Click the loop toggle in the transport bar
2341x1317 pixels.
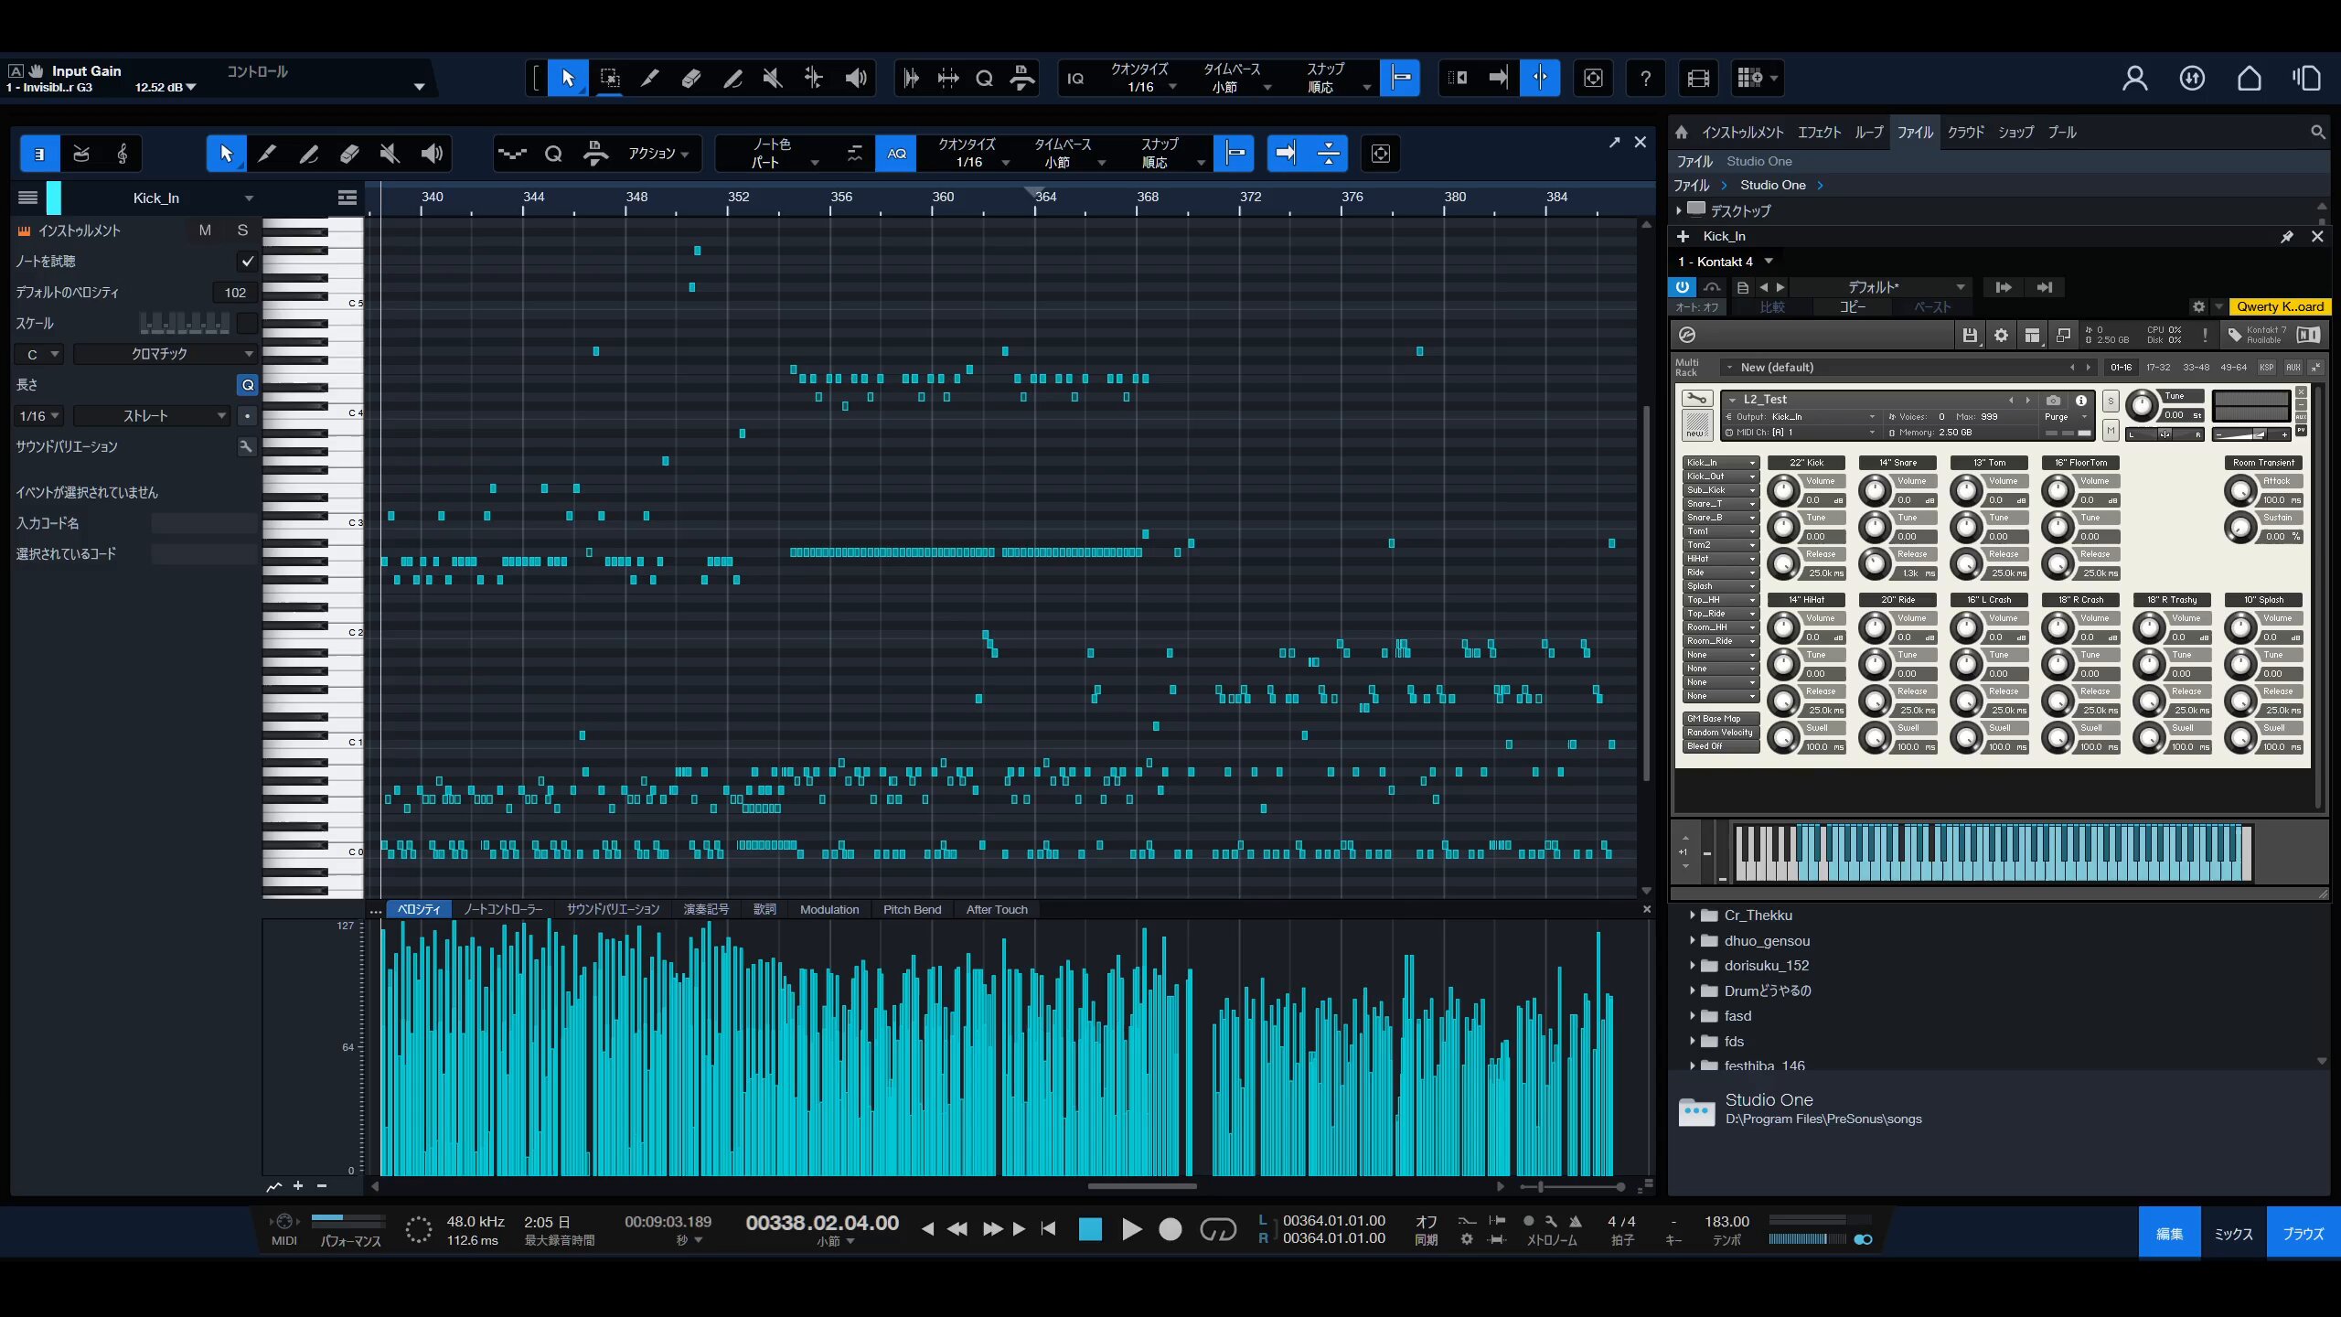click(1217, 1230)
